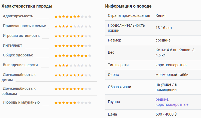The height and width of the screenshot is (118, 201).
Task: Click Интеллект star rating
Action: click(x=73, y=46)
